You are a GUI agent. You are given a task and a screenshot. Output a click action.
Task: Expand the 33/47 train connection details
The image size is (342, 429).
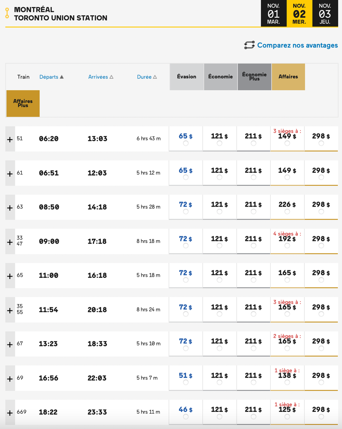point(10,242)
